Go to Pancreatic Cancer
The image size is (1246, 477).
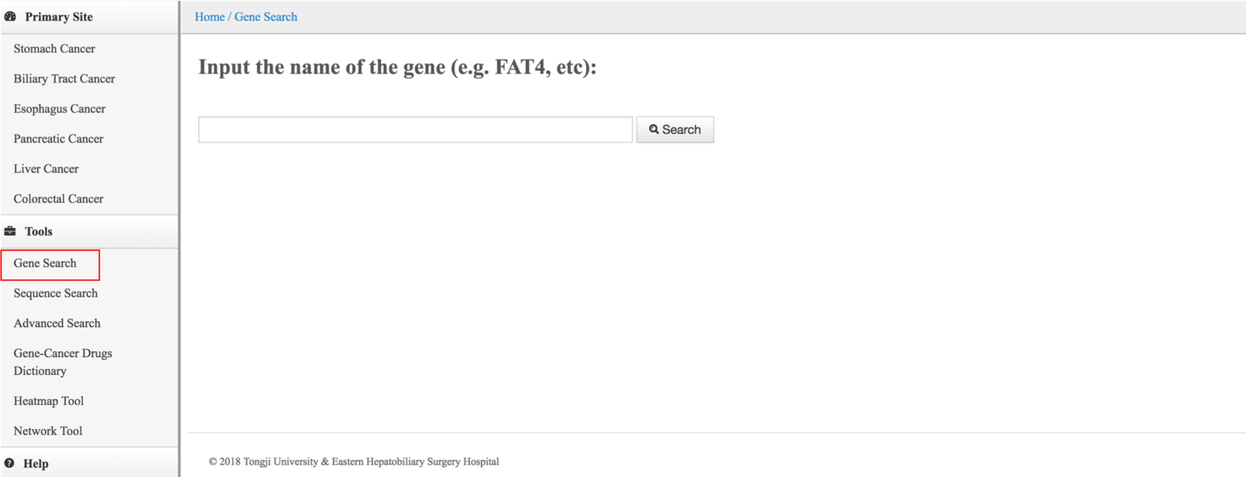58,139
